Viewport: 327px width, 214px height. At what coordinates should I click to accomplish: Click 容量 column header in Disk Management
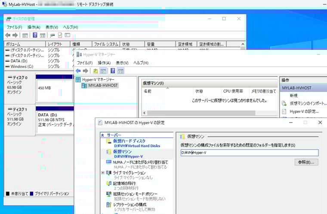(x=160, y=44)
